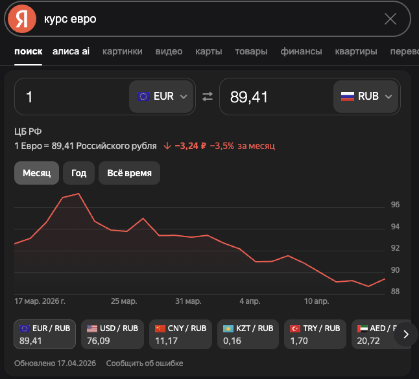Select the CNY / RUB currency pair

179,334
